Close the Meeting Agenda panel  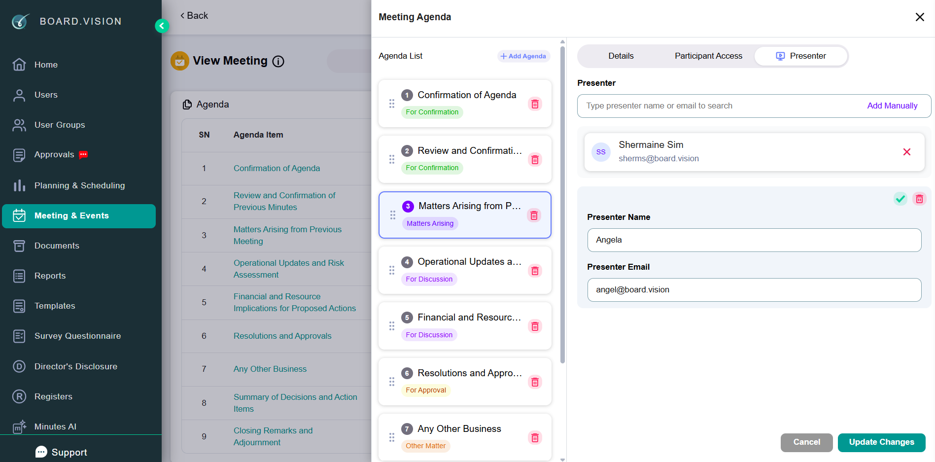click(x=920, y=17)
